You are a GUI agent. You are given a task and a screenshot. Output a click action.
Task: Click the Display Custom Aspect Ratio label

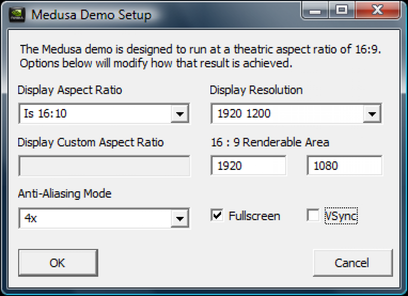[91, 142]
